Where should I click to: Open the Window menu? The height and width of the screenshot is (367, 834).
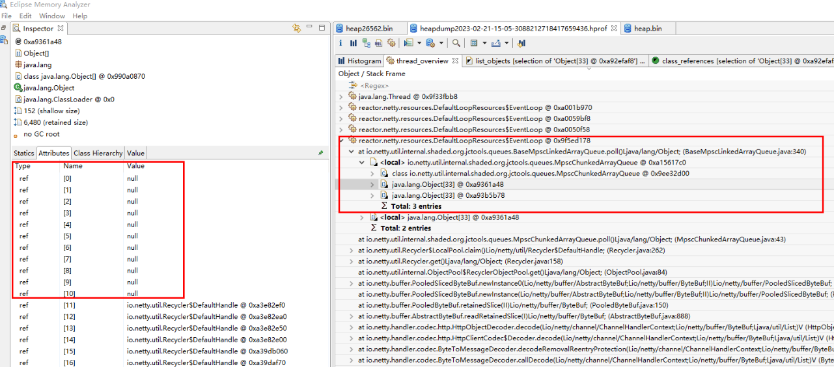[52, 16]
